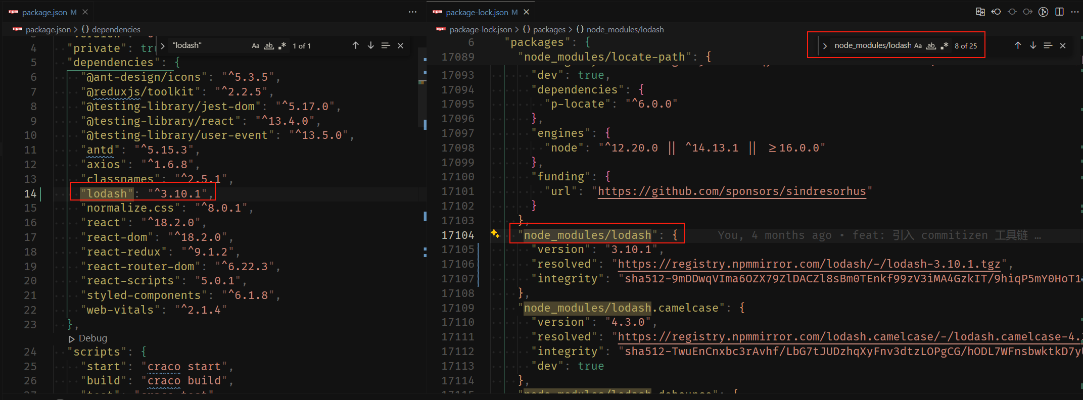
Task: Click the sticky "node_modules/locate-path" header line
Action: 753,57
